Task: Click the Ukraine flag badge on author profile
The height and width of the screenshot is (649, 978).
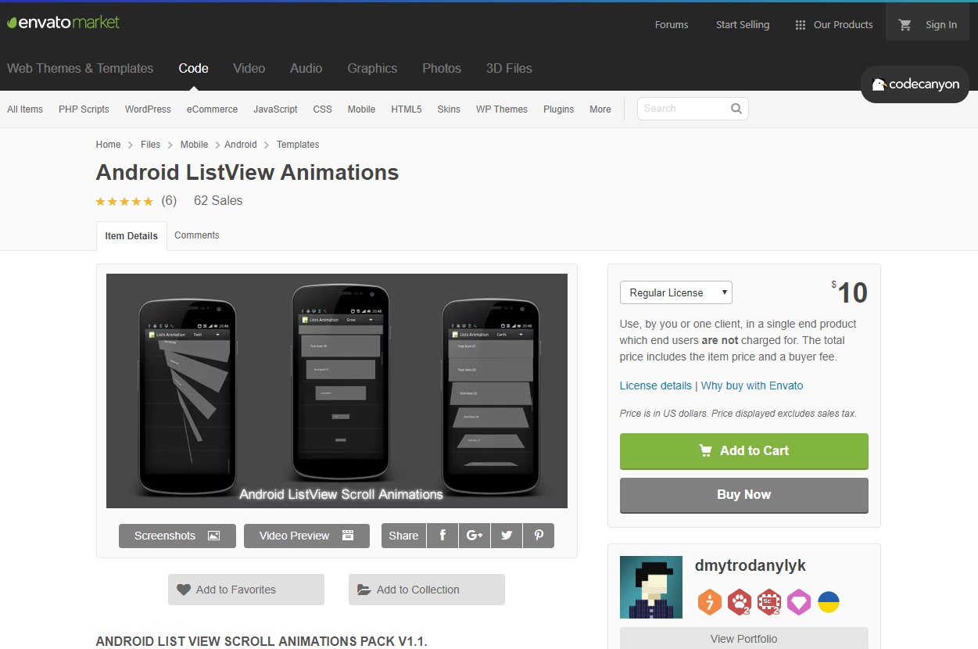Action: (829, 602)
